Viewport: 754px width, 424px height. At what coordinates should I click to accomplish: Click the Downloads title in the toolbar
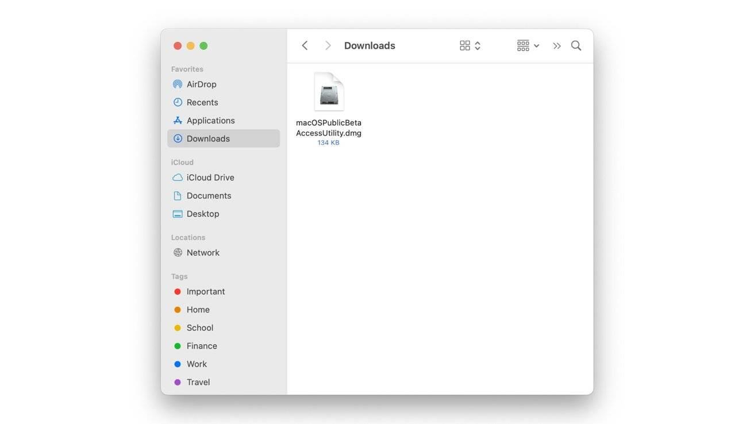click(370, 45)
